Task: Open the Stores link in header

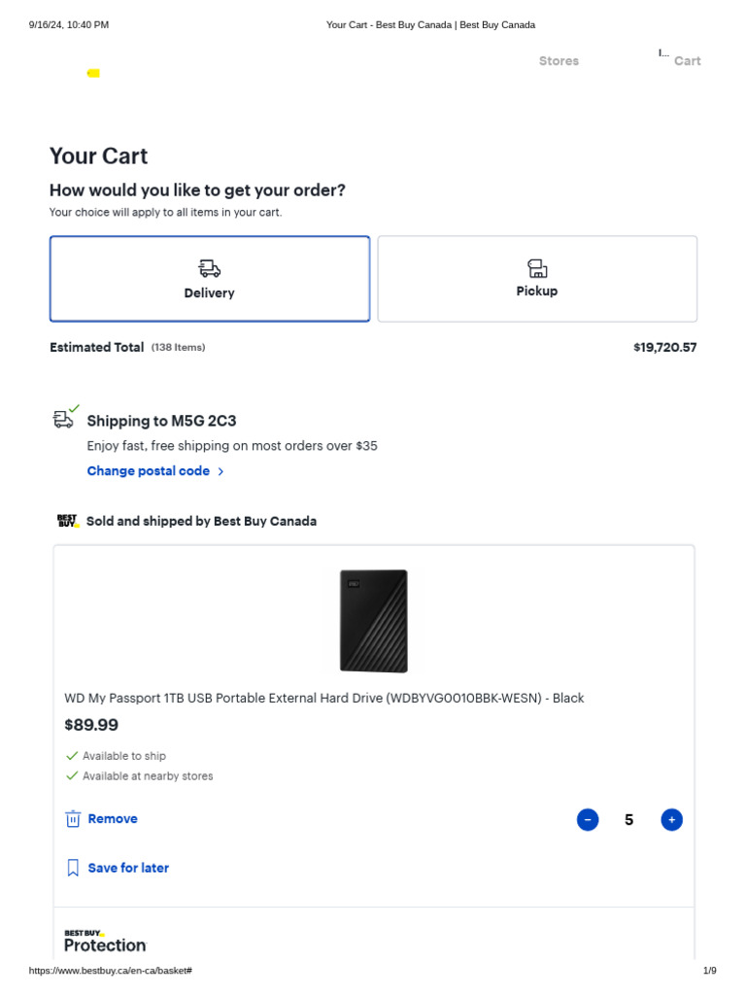Action: pyautogui.click(x=559, y=61)
